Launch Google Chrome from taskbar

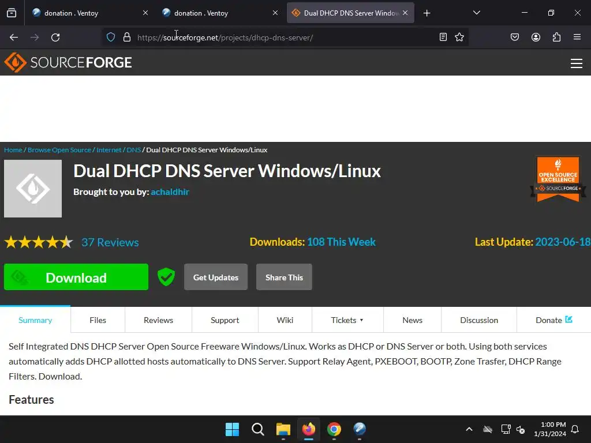[334, 429]
